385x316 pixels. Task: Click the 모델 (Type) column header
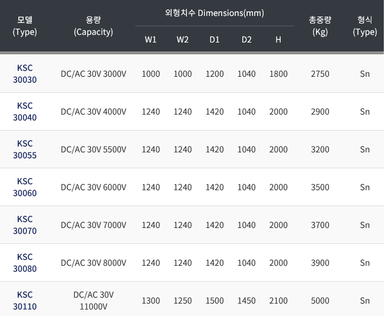click(25, 26)
